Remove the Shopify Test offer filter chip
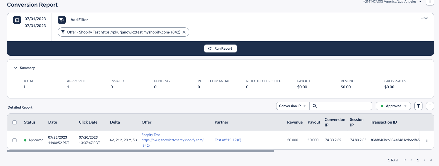Image resolution: width=439 pixels, height=166 pixels. 184,32
